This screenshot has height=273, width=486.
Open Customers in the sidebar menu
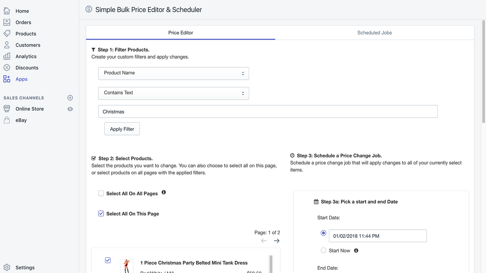pyautogui.click(x=28, y=45)
